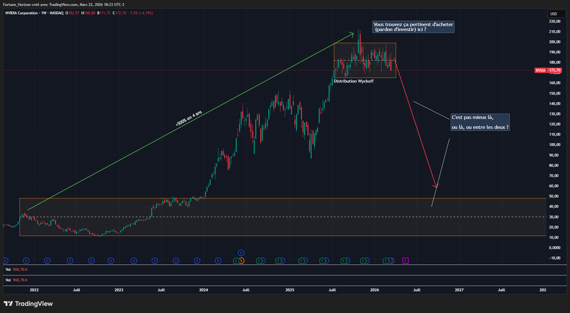570x313 pixels.
Task: Click the rightmost purple E earnings marker
Action: click(x=405, y=260)
